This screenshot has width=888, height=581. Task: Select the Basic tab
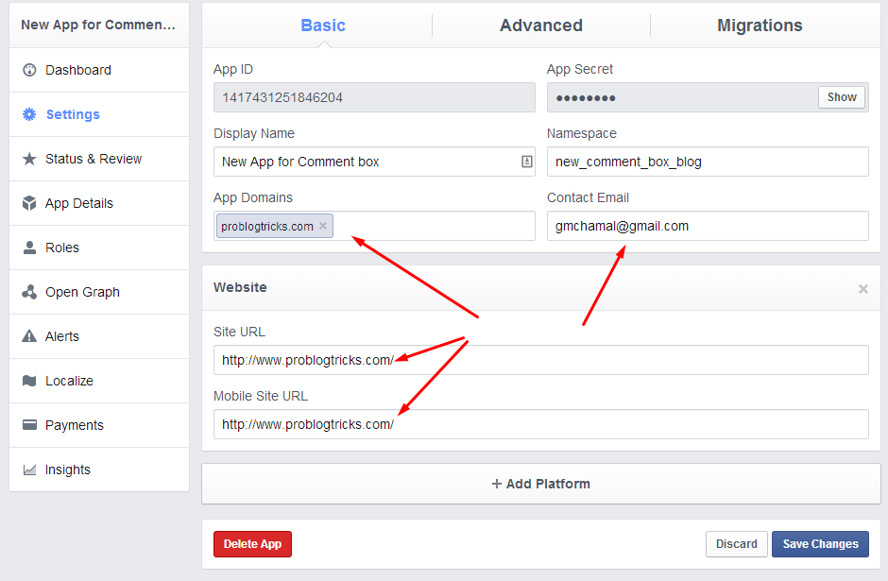click(322, 26)
